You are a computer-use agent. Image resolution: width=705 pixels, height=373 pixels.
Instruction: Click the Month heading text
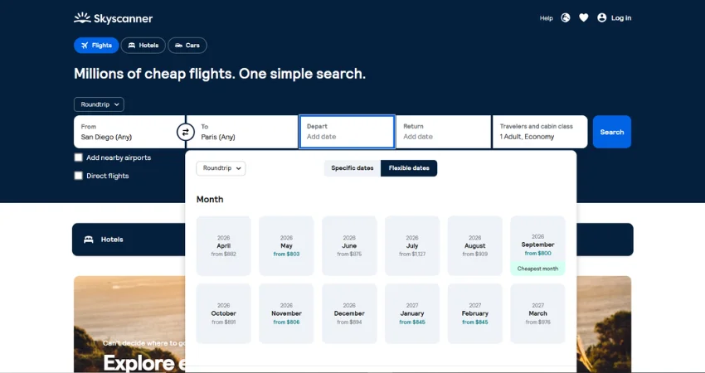pyautogui.click(x=210, y=200)
